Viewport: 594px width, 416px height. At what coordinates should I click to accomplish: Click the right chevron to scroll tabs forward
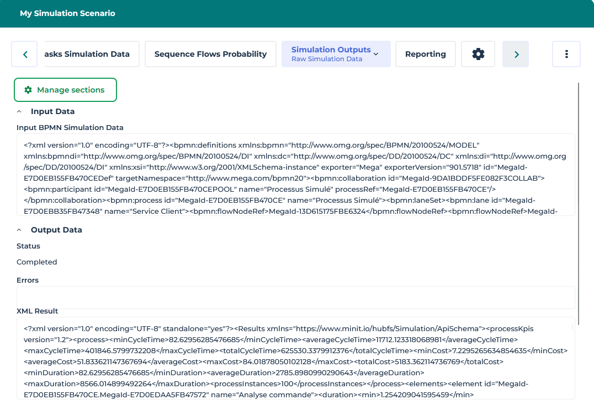pos(516,54)
